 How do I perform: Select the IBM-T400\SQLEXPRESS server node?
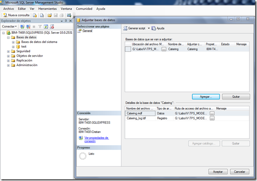pos(42,32)
